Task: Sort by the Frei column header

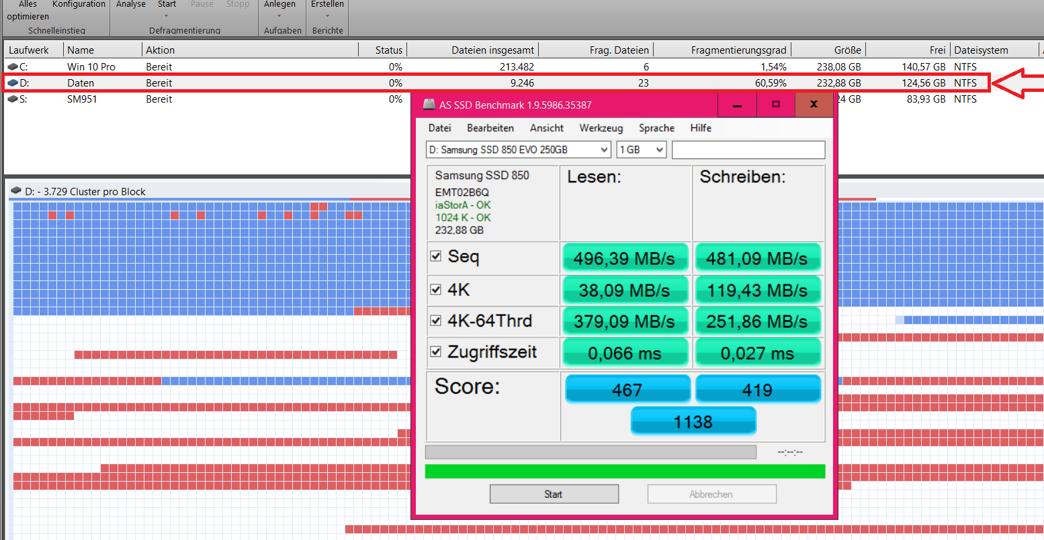Action: pyautogui.click(x=908, y=50)
